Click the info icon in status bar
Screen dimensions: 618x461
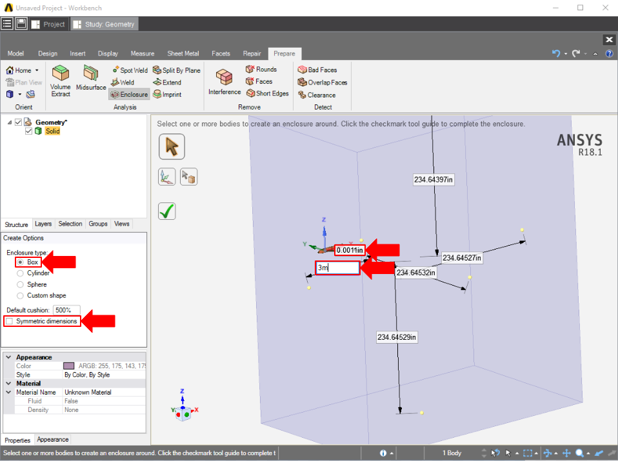tap(383, 453)
